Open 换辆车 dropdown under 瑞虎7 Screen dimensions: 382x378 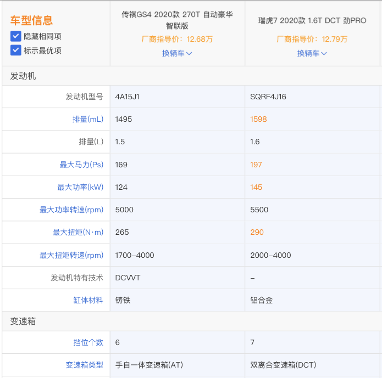click(x=312, y=53)
